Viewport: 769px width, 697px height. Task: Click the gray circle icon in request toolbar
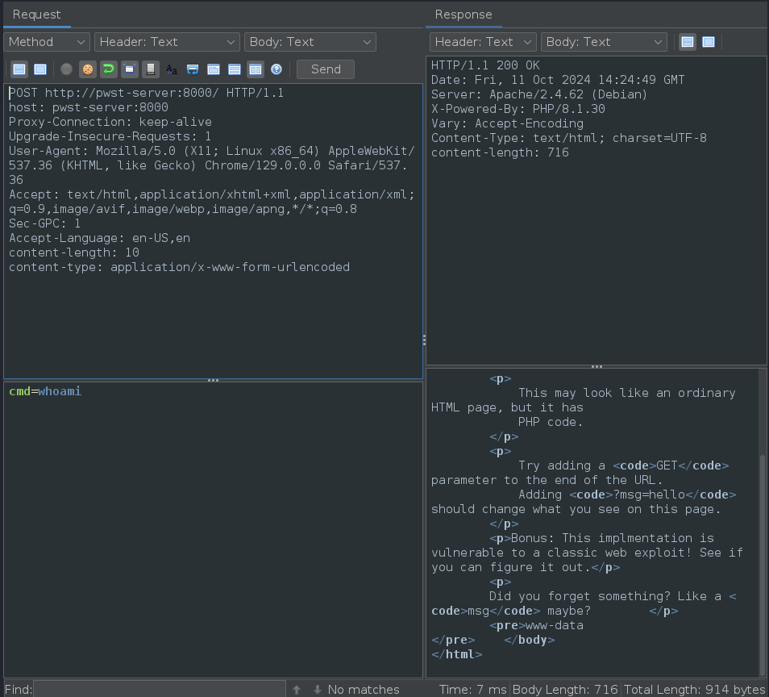tap(66, 69)
